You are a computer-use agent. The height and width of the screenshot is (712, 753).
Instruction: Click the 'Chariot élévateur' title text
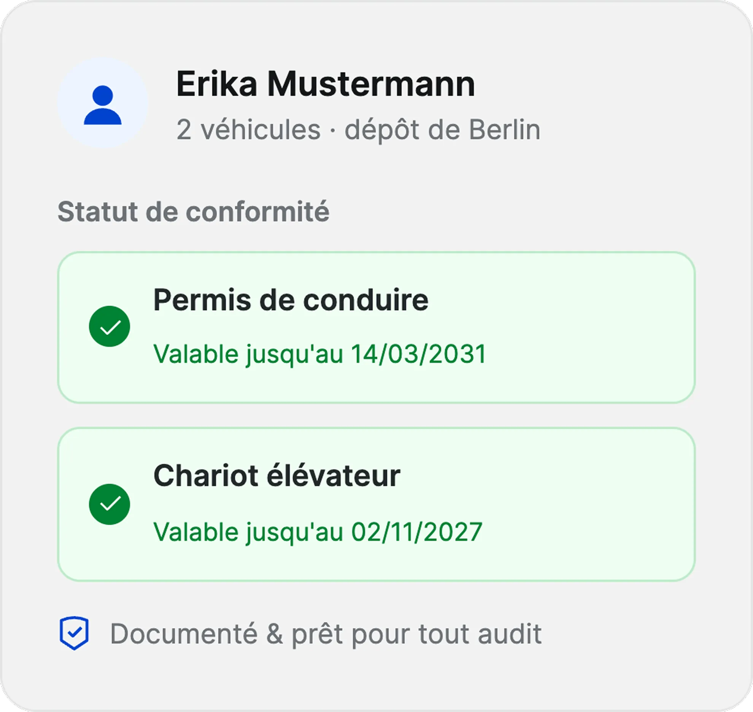pos(277,475)
